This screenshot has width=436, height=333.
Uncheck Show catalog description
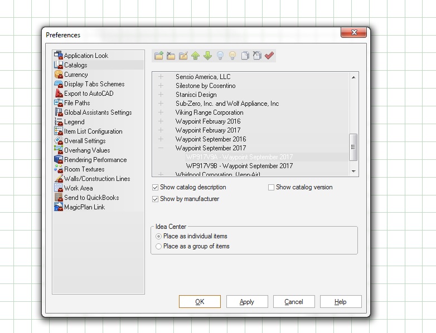pyautogui.click(x=156, y=188)
